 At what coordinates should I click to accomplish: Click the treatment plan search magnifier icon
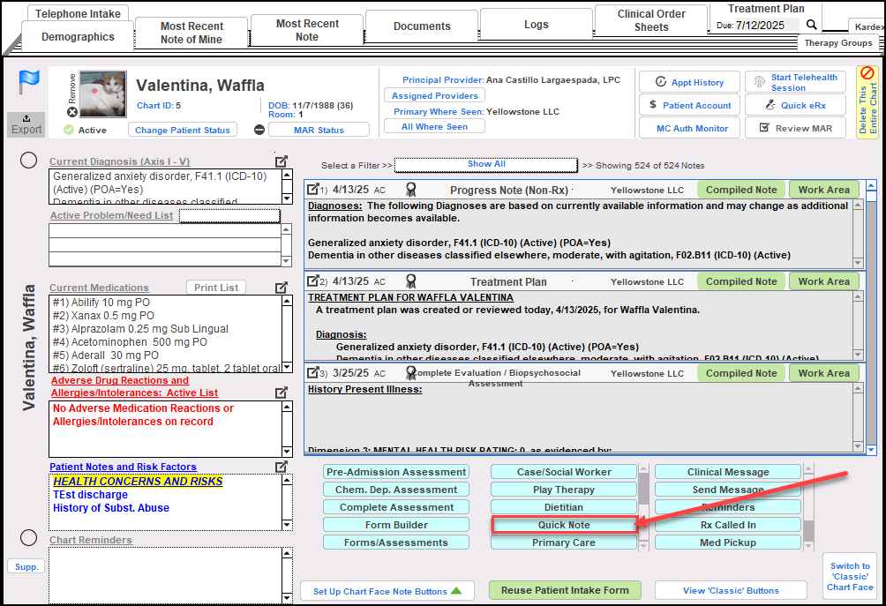click(812, 25)
